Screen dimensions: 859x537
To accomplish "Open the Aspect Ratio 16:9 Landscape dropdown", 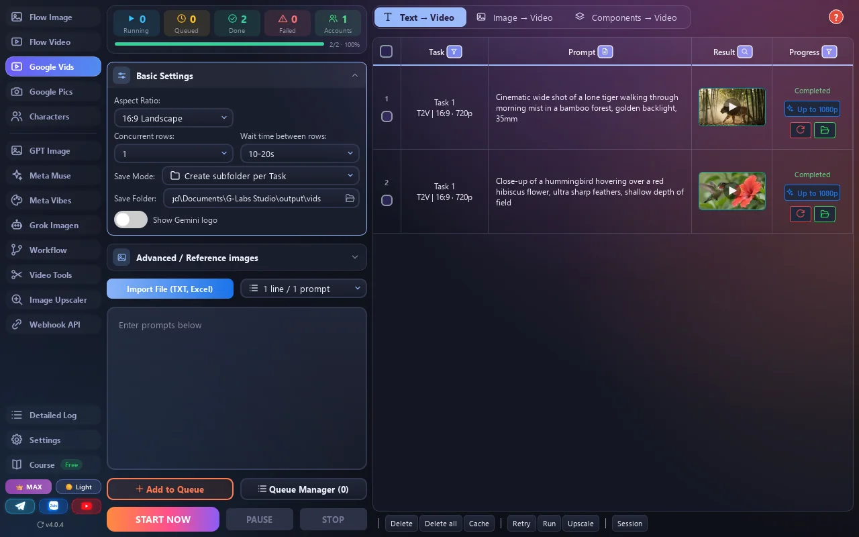I will point(174,118).
